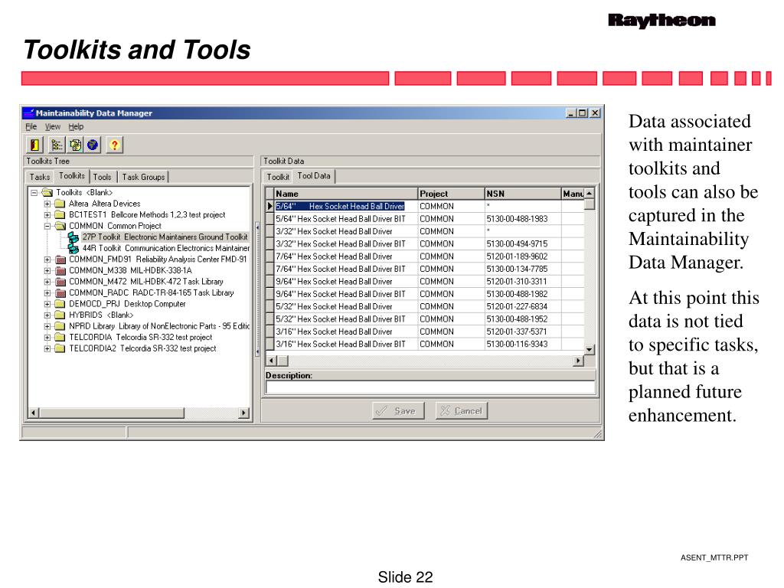Click the tool table's scroll down arrow
This screenshot has width=784, height=588.
click(590, 350)
